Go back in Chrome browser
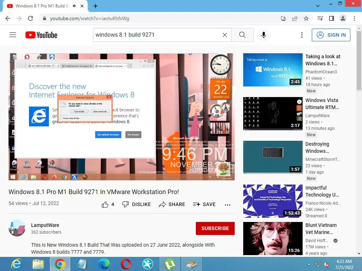Viewport: 362px width, 271px height. [8, 18]
